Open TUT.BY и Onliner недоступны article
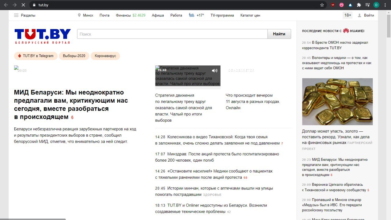This screenshot has height=220, width=391. pos(211,208)
